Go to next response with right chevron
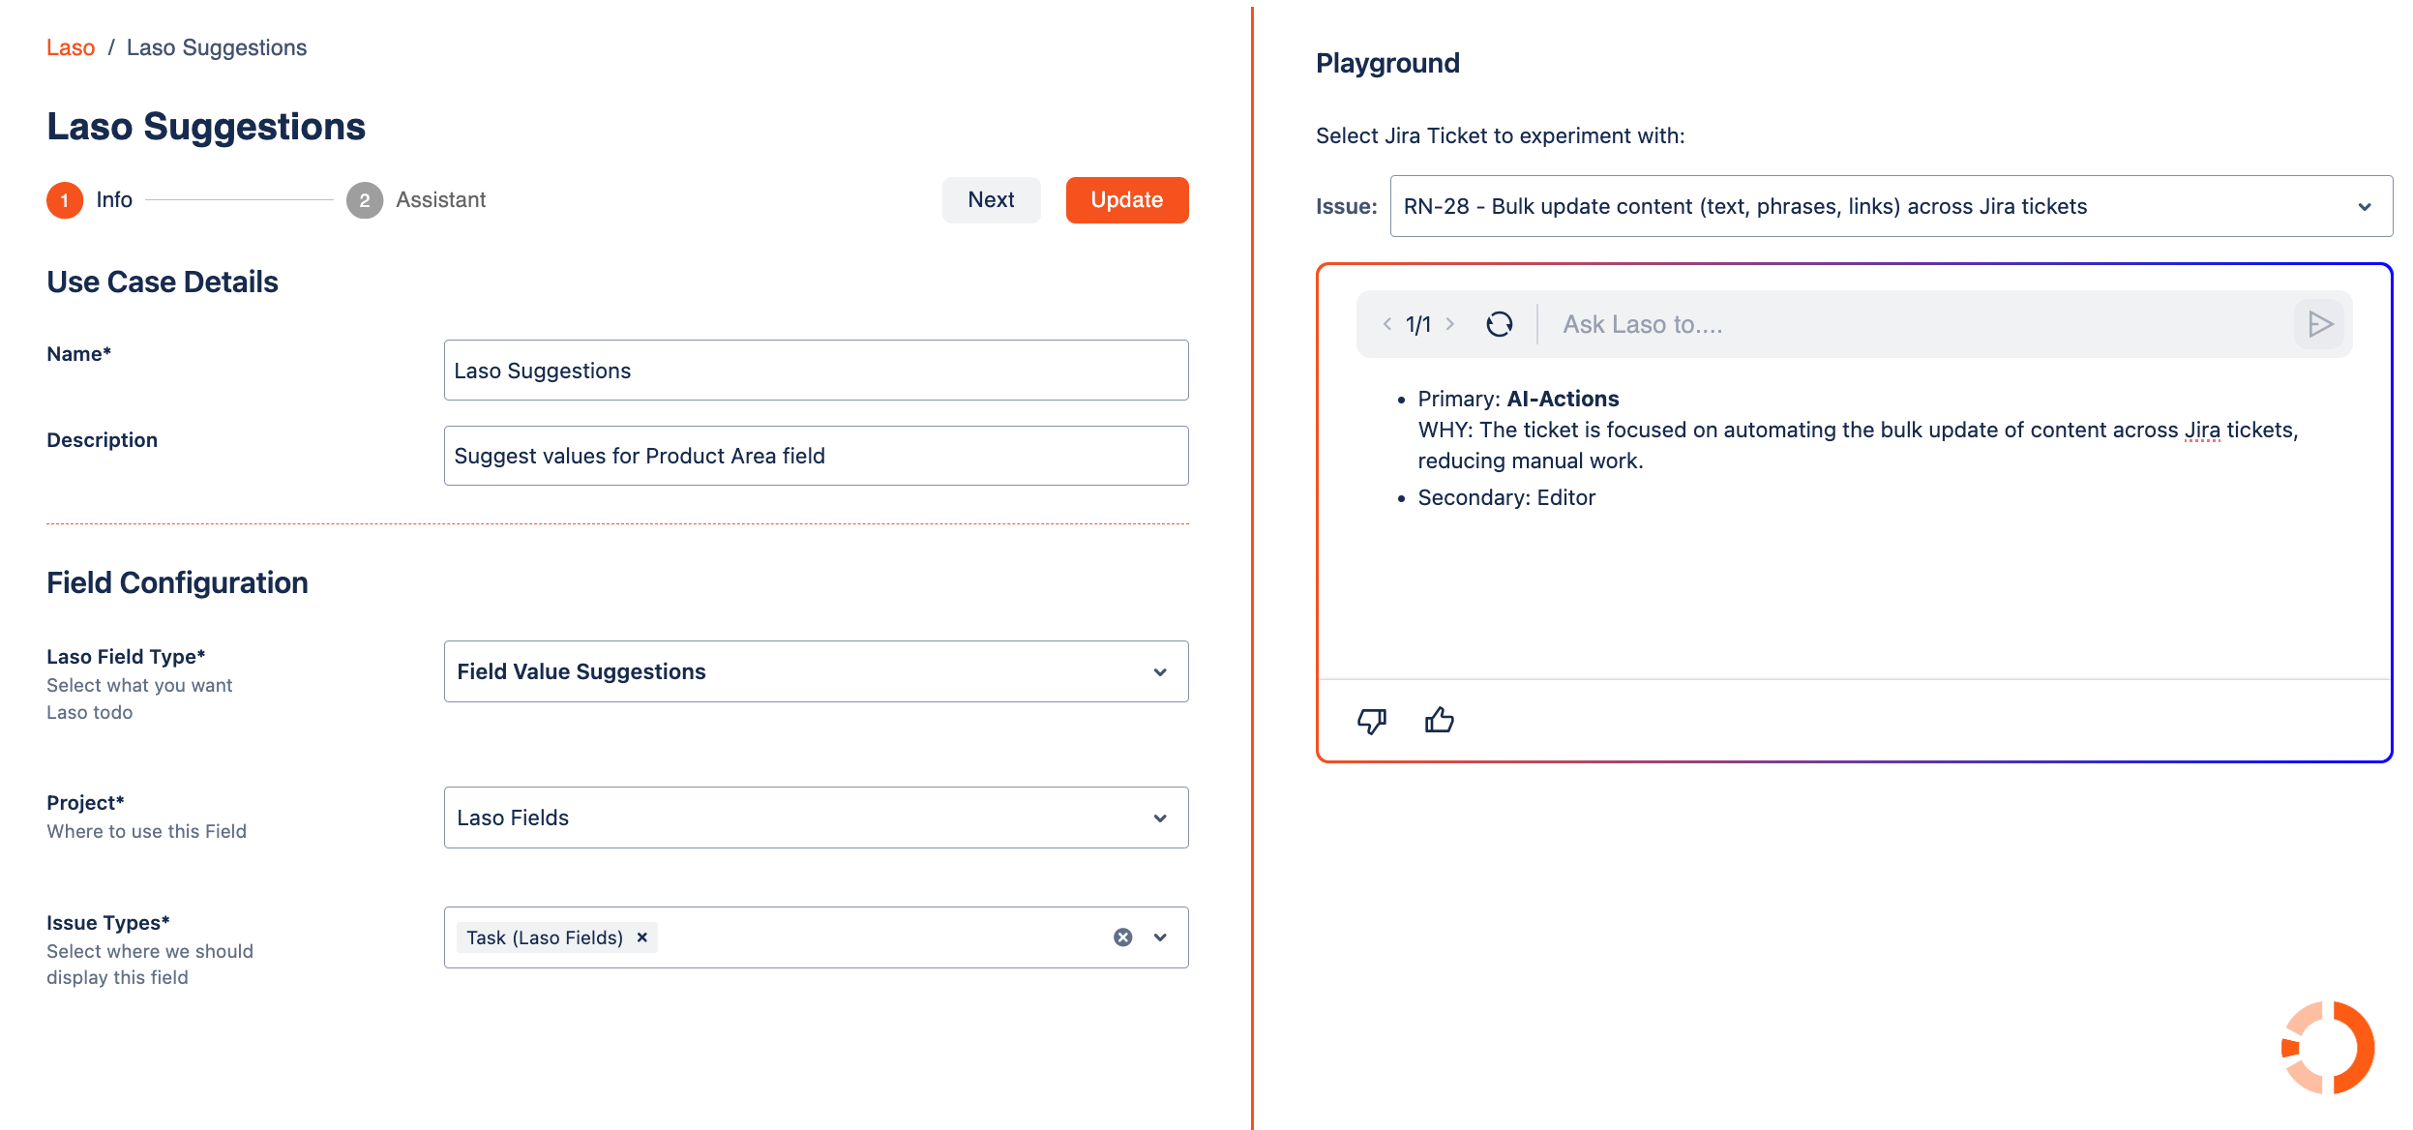 click(1450, 324)
